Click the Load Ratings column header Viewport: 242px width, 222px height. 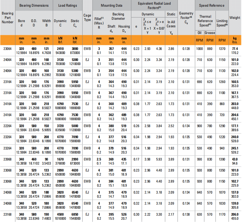(67, 6)
